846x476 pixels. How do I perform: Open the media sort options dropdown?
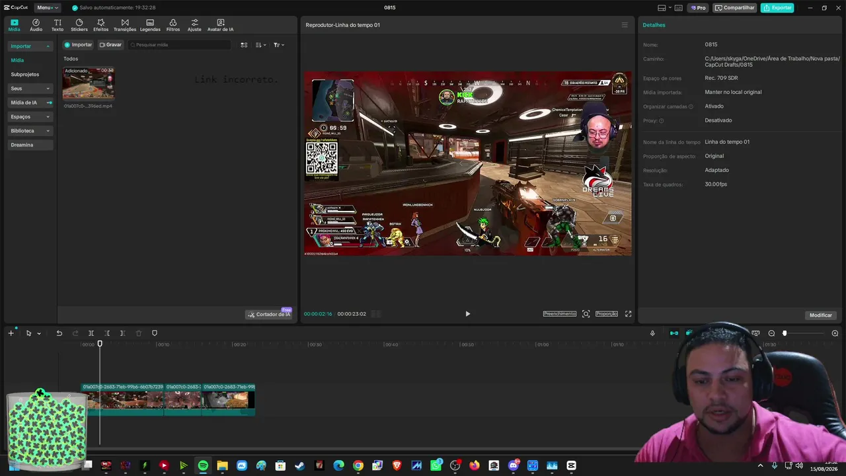click(261, 45)
